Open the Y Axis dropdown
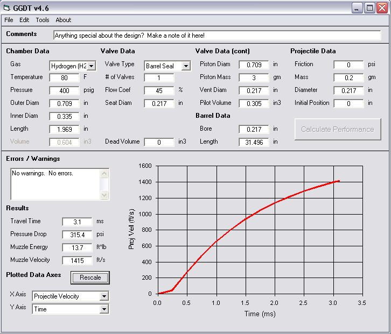Image resolution: width=391 pixels, height=334 pixels. [x=104, y=309]
